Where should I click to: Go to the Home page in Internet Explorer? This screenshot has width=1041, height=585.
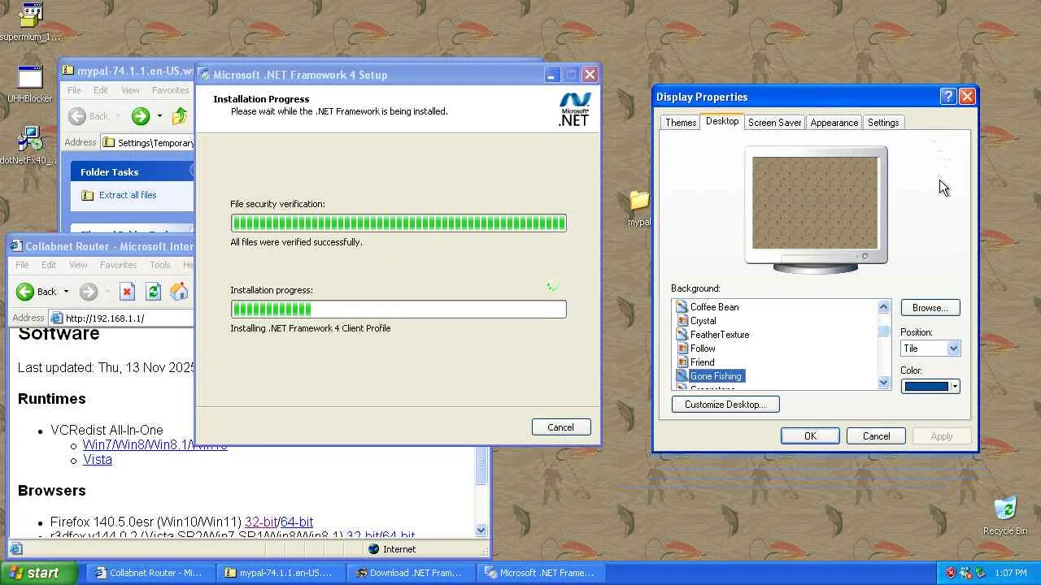pos(179,292)
